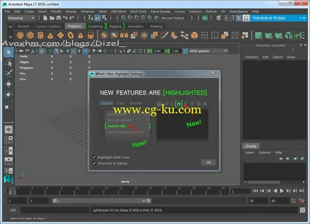Image resolution: width=310 pixels, height=224 pixels.
Task: Click the play backwards button
Action: point(275,191)
